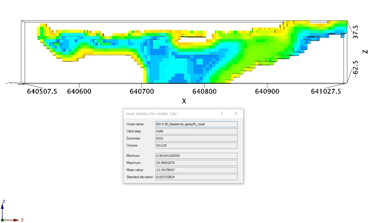Click the Dummies value field
The height and width of the screenshot is (223, 382).
pyautogui.click(x=196, y=138)
